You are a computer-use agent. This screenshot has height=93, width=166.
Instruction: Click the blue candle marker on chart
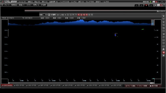pyautogui.click(x=115, y=35)
